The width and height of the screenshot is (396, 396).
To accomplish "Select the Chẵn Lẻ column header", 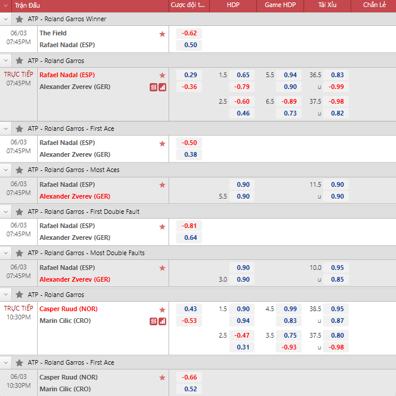I will pyautogui.click(x=374, y=5).
